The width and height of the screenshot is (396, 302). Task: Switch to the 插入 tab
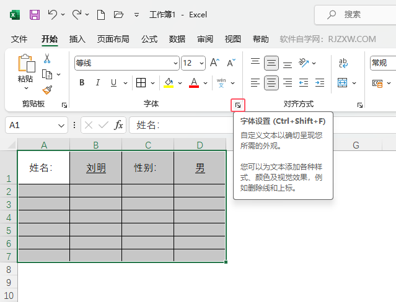(x=77, y=39)
